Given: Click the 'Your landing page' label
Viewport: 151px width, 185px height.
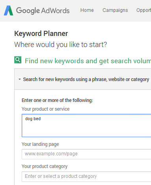Looking at the screenshot, I should click(40, 144).
